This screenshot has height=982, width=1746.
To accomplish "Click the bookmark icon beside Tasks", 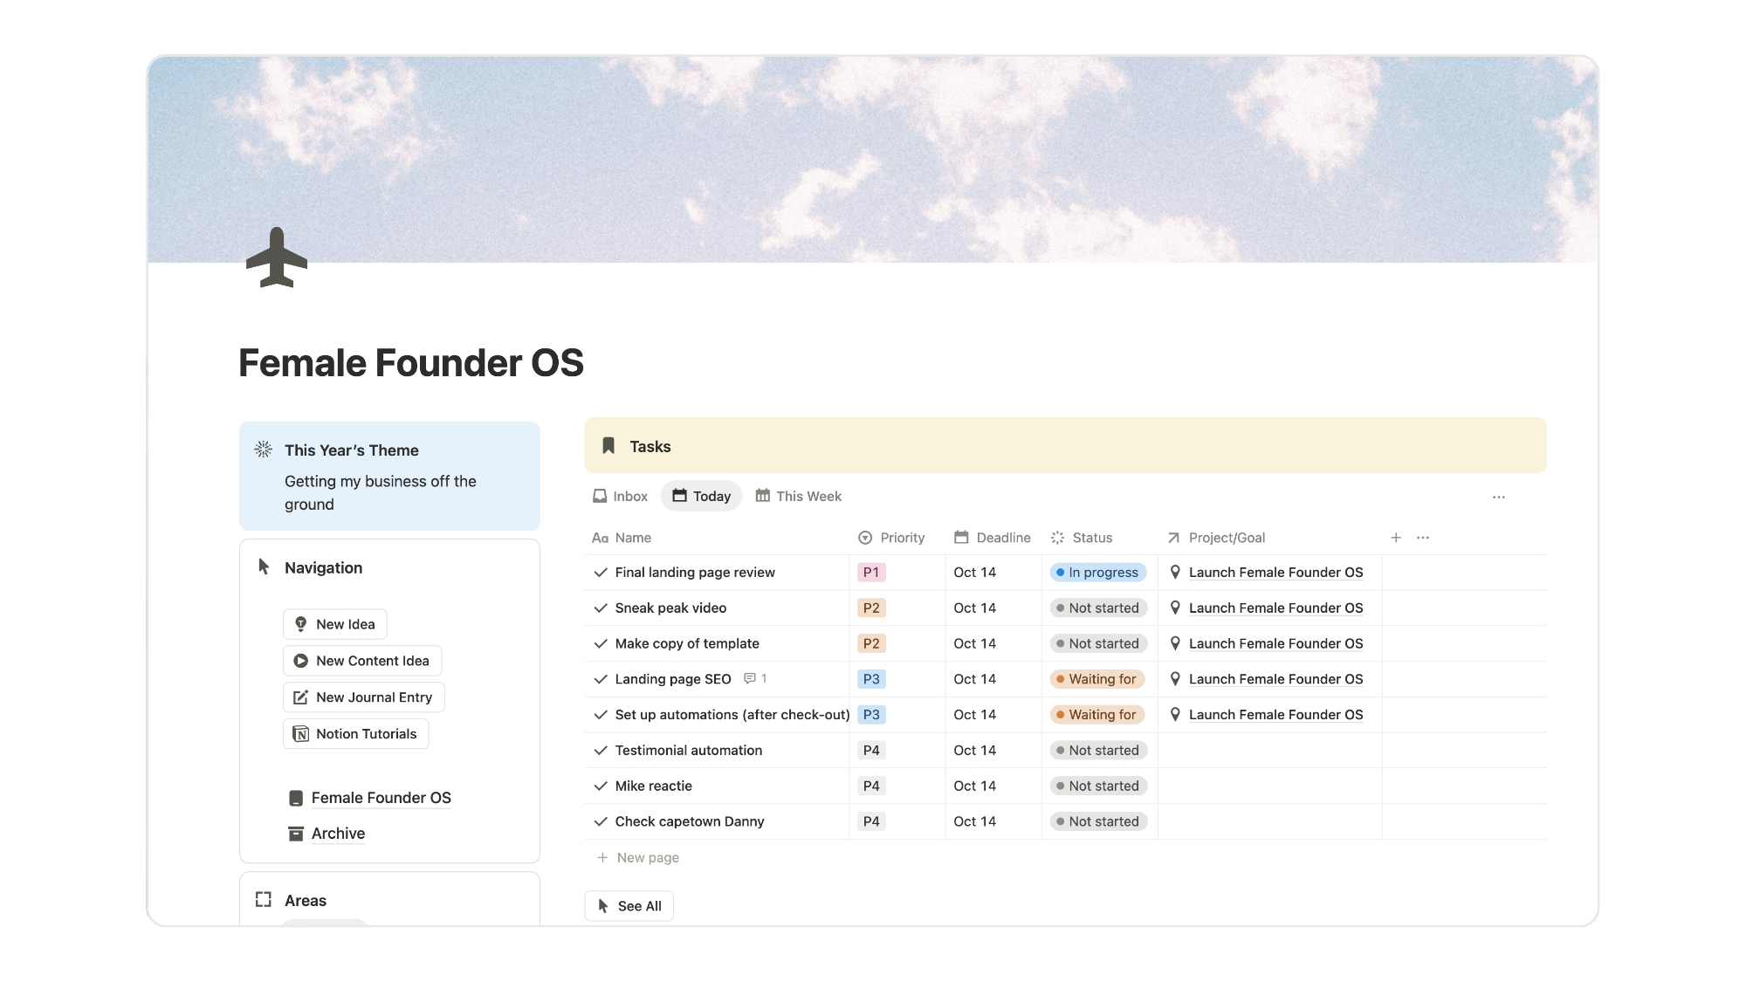I will [x=608, y=446].
